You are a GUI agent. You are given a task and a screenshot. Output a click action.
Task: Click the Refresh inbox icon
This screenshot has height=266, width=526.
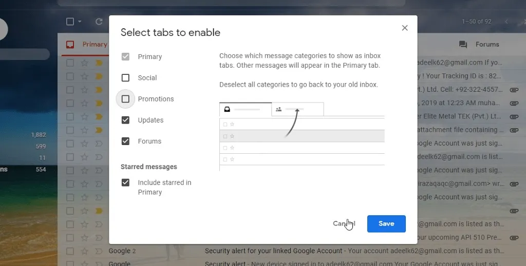(99, 22)
